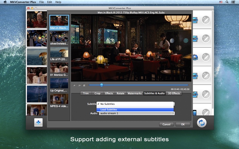Click the Cancel button

click(x=166, y=124)
